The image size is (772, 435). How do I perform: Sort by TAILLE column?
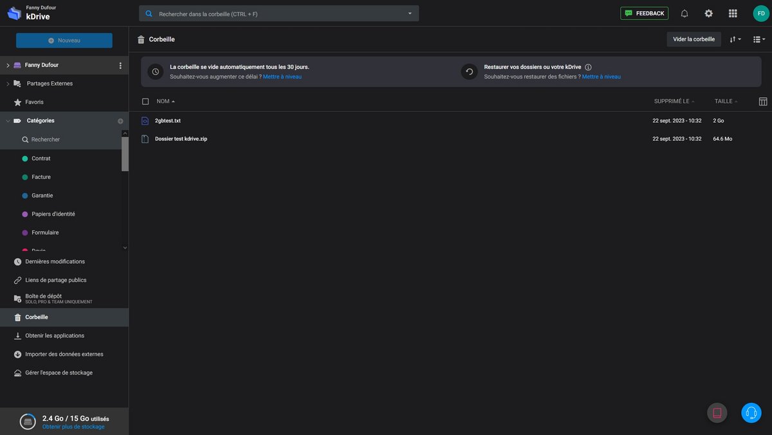[726, 102]
